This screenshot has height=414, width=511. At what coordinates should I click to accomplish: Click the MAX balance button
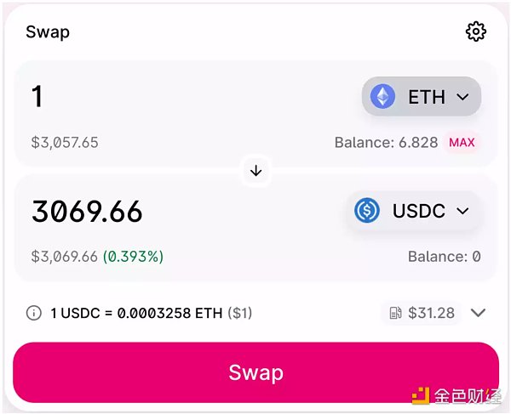coord(462,143)
